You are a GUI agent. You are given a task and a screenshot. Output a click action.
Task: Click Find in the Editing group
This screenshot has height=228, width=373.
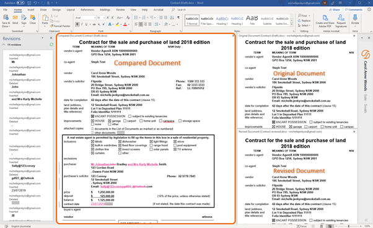click(x=302, y=15)
